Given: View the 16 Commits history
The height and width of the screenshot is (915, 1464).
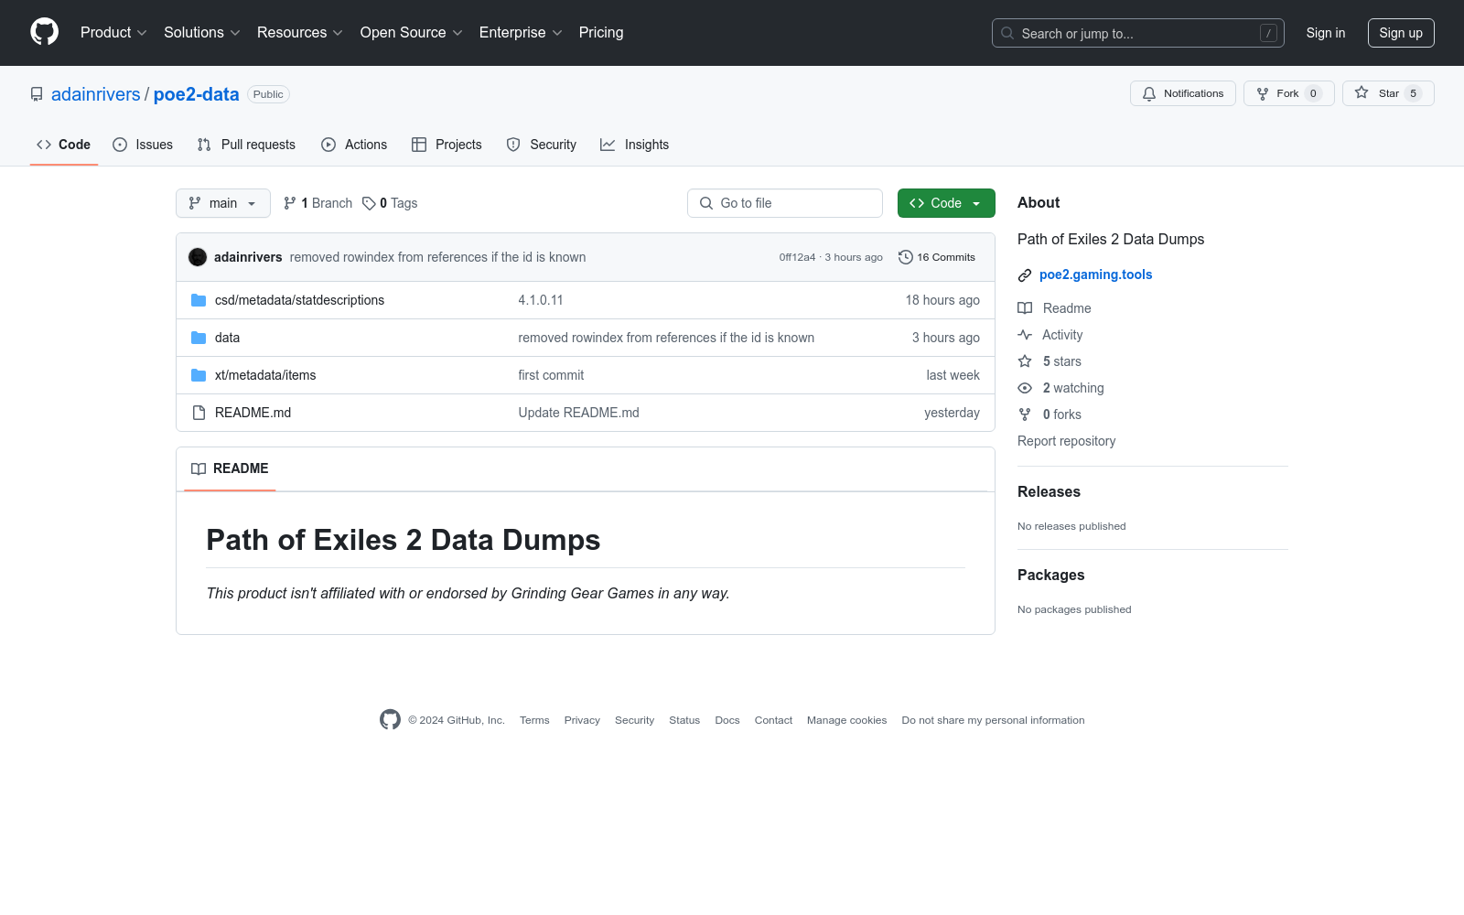Looking at the screenshot, I should coord(937,257).
